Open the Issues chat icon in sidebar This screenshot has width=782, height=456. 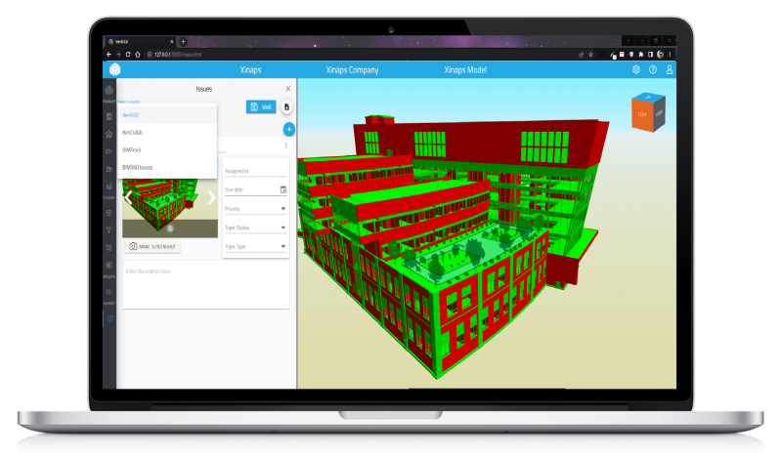[109, 318]
